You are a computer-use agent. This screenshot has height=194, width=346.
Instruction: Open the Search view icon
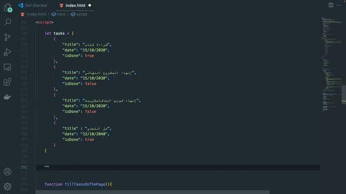(x=8, y=22)
